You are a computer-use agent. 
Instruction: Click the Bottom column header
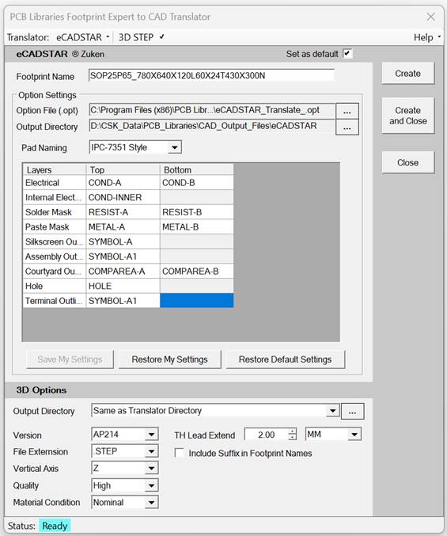click(197, 170)
